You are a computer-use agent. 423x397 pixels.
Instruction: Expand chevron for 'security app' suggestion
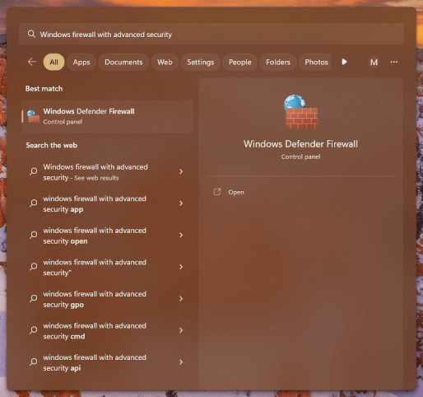[x=181, y=203]
